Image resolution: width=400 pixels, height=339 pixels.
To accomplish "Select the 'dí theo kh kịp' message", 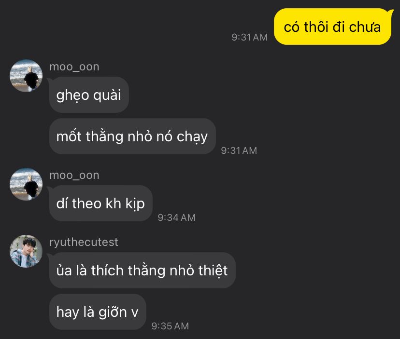I will coord(101,203).
